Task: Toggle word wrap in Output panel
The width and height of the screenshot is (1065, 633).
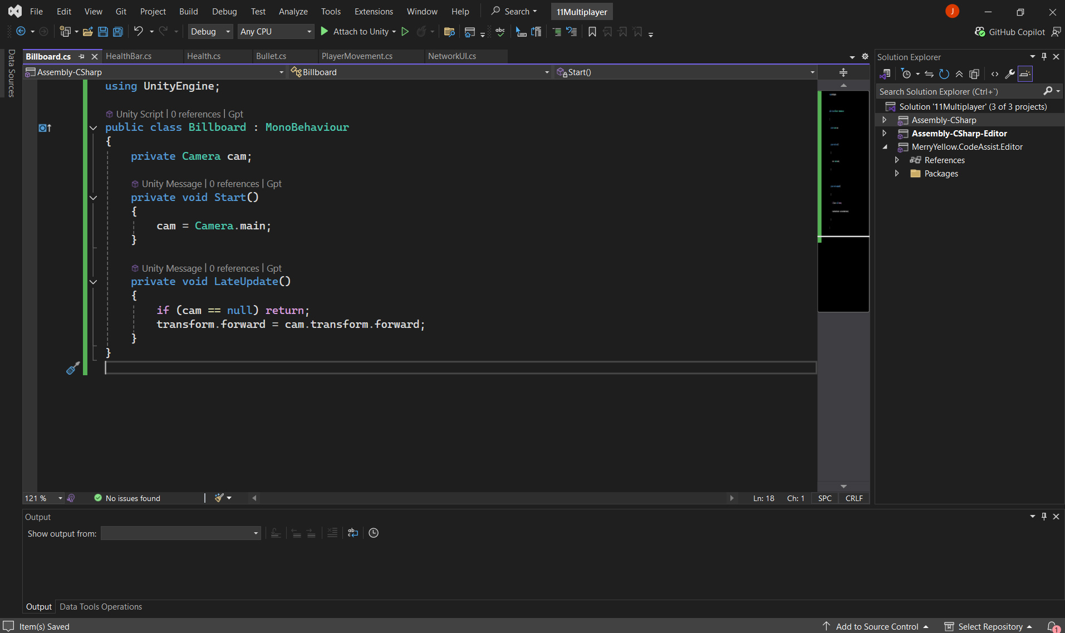Action: tap(353, 533)
